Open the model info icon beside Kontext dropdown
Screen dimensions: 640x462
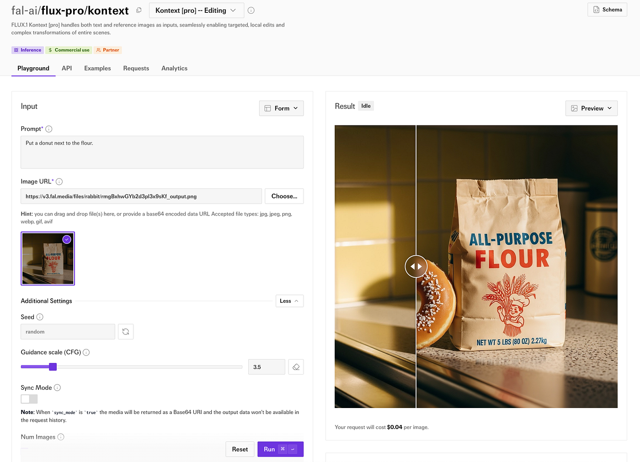251,11
